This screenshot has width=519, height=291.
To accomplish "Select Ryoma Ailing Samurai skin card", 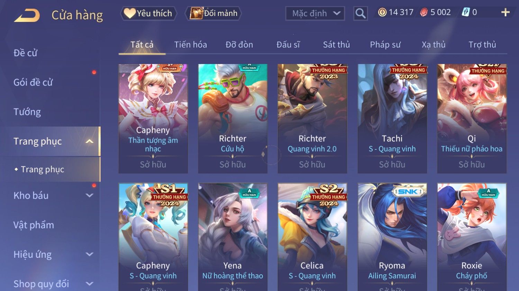I will [392, 237].
